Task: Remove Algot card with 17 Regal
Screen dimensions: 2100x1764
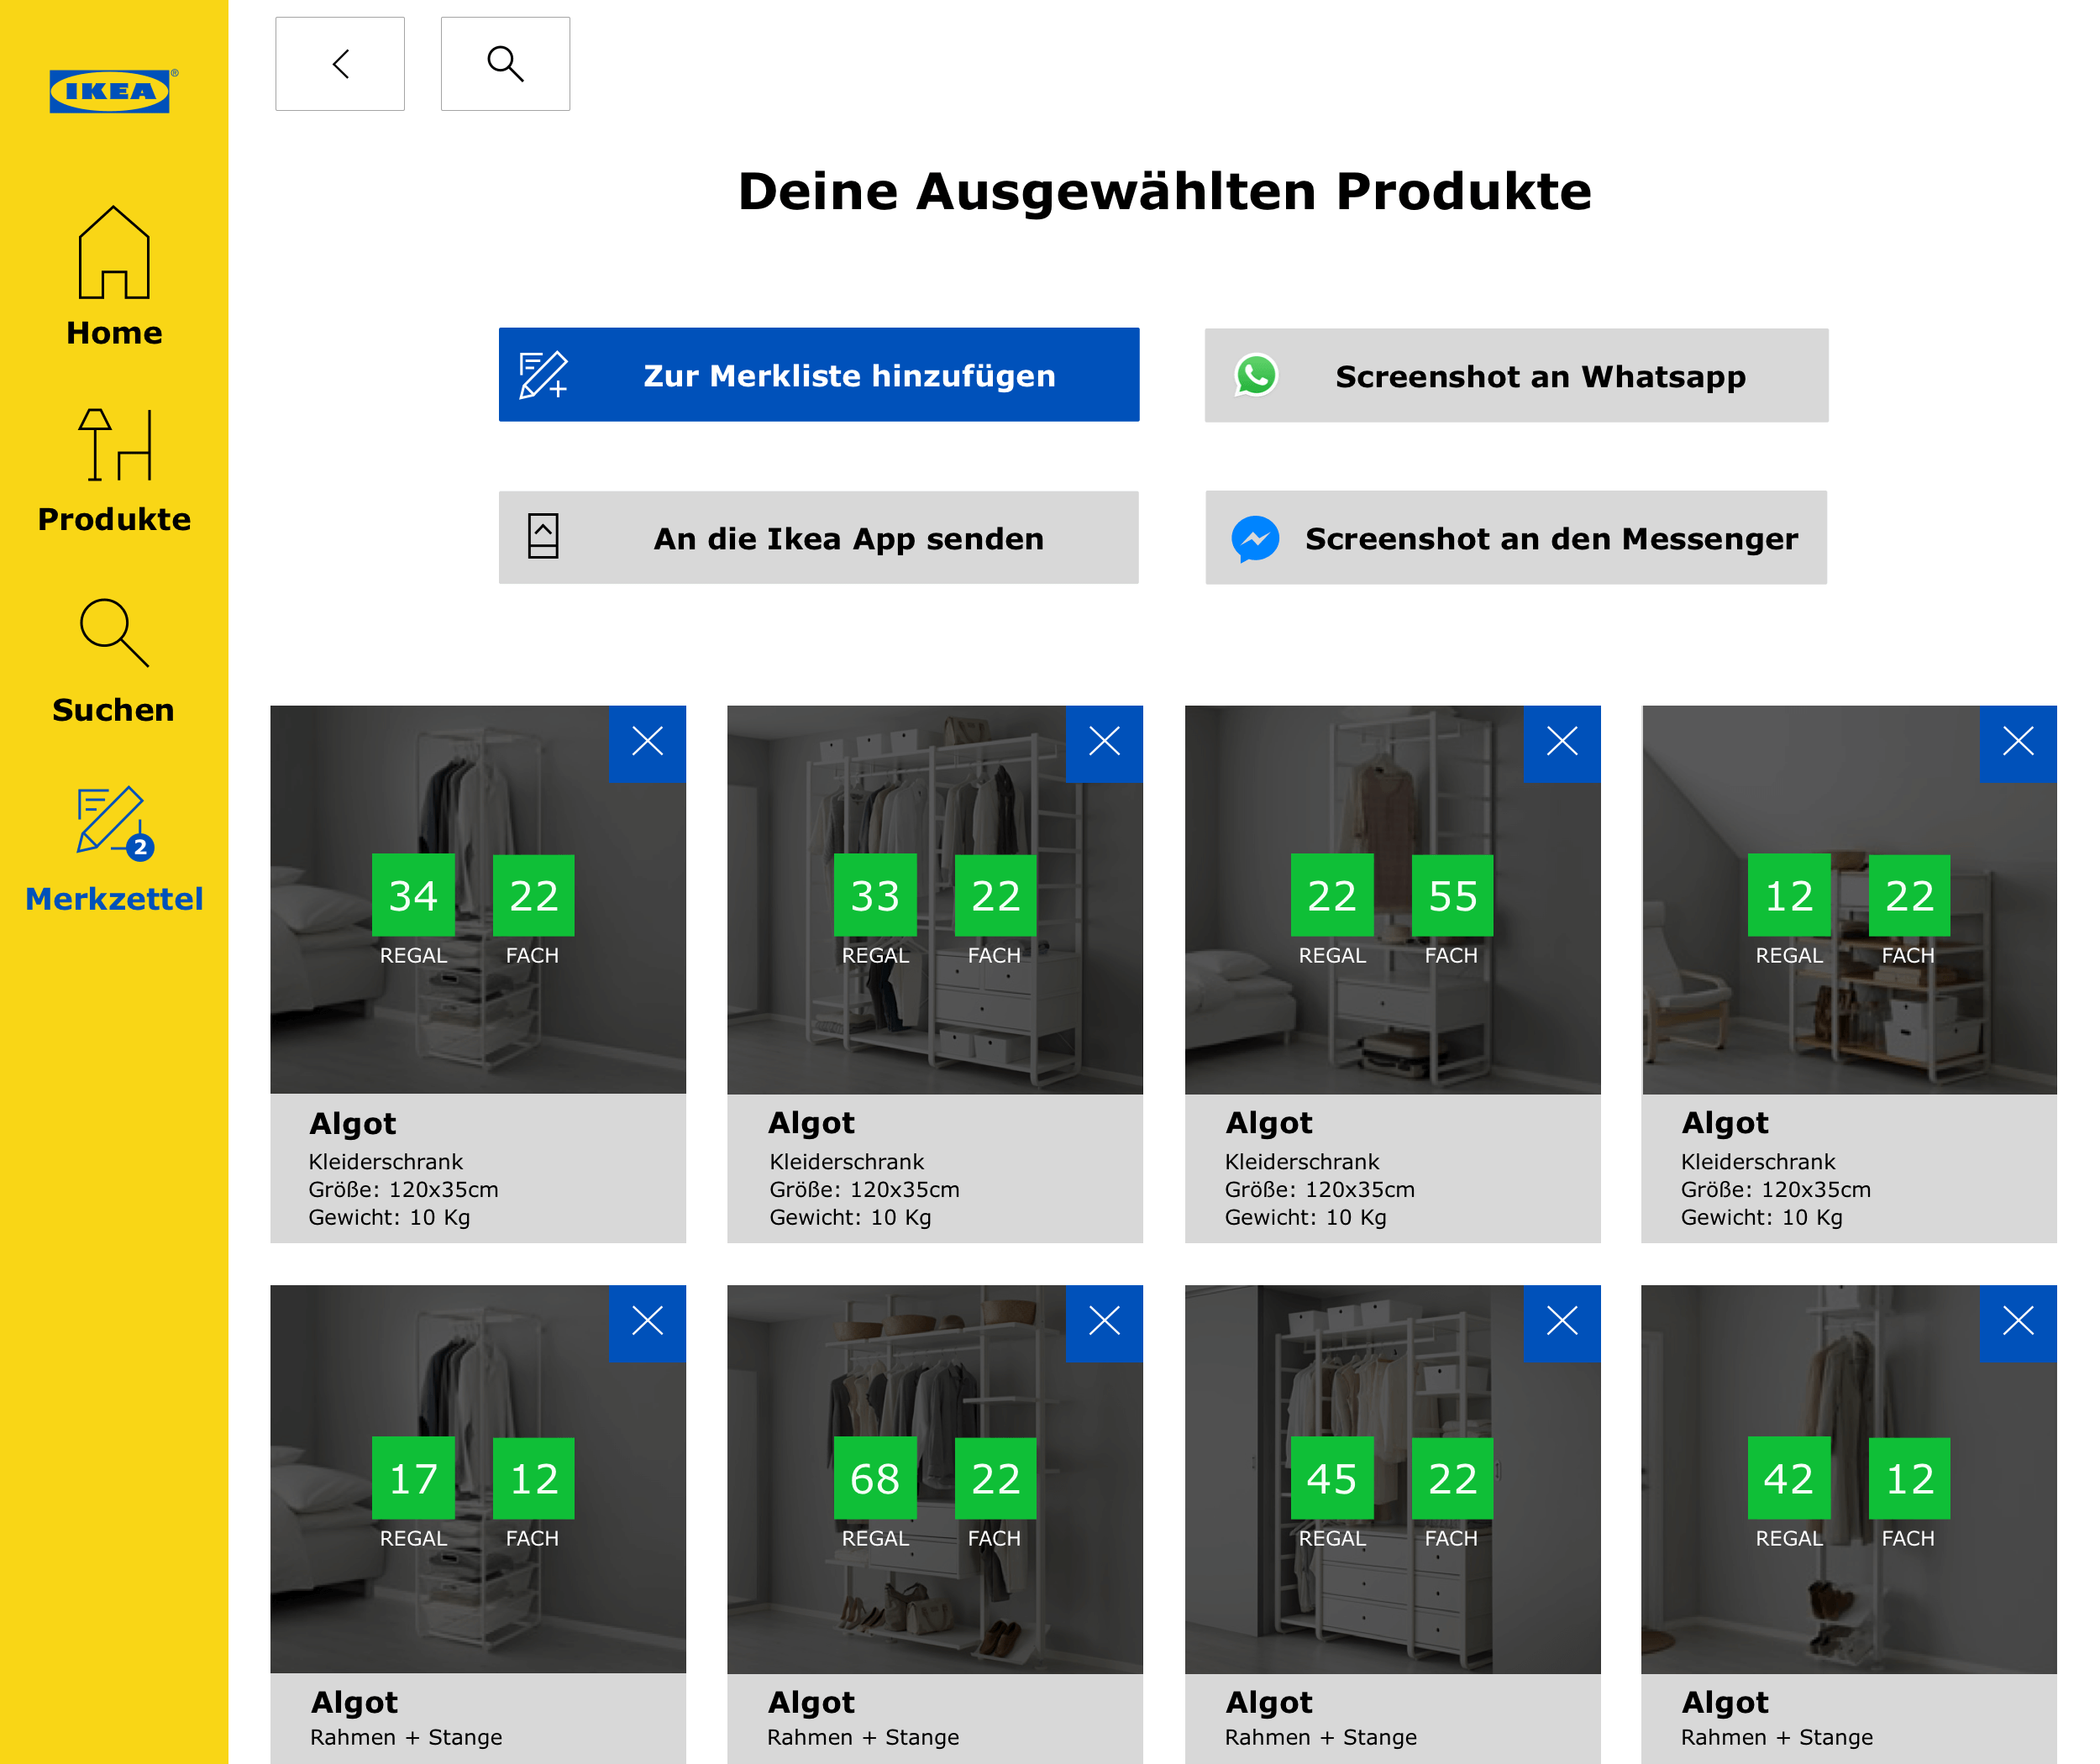Action: [x=647, y=1322]
